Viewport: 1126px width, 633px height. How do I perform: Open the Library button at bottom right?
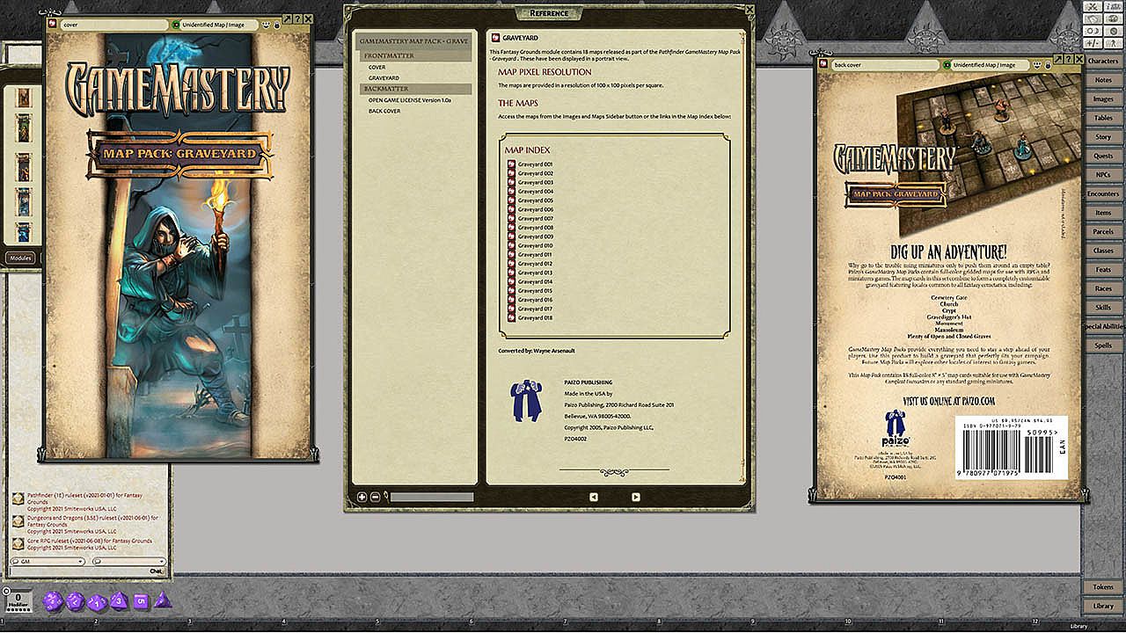[1103, 606]
